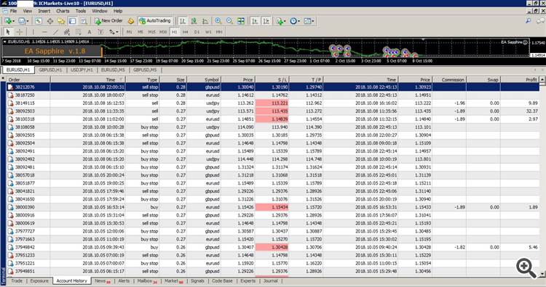Sort by the Symbol column header
The width and height of the screenshot is (546, 287).
coord(203,80)
